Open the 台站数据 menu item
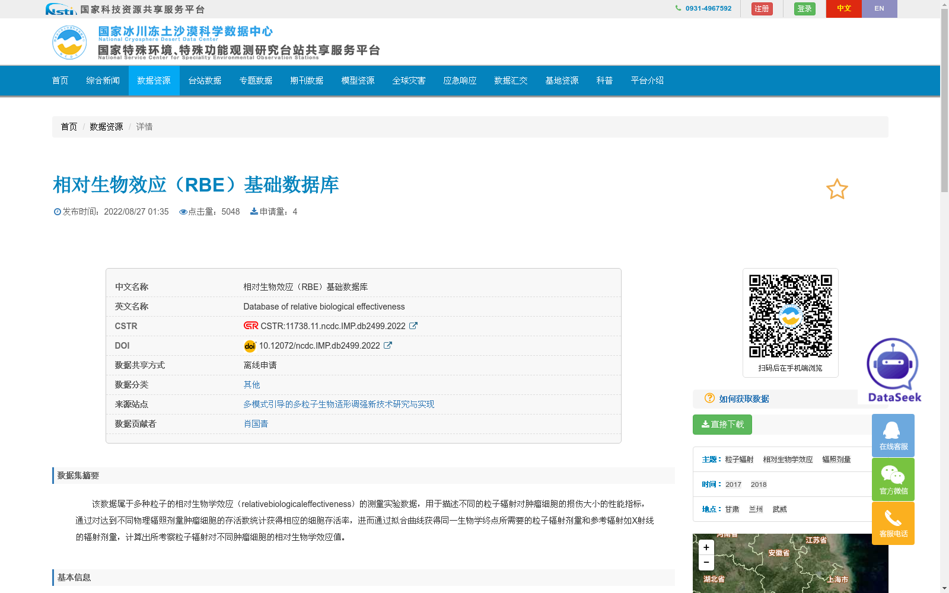 tap(205, 81)
